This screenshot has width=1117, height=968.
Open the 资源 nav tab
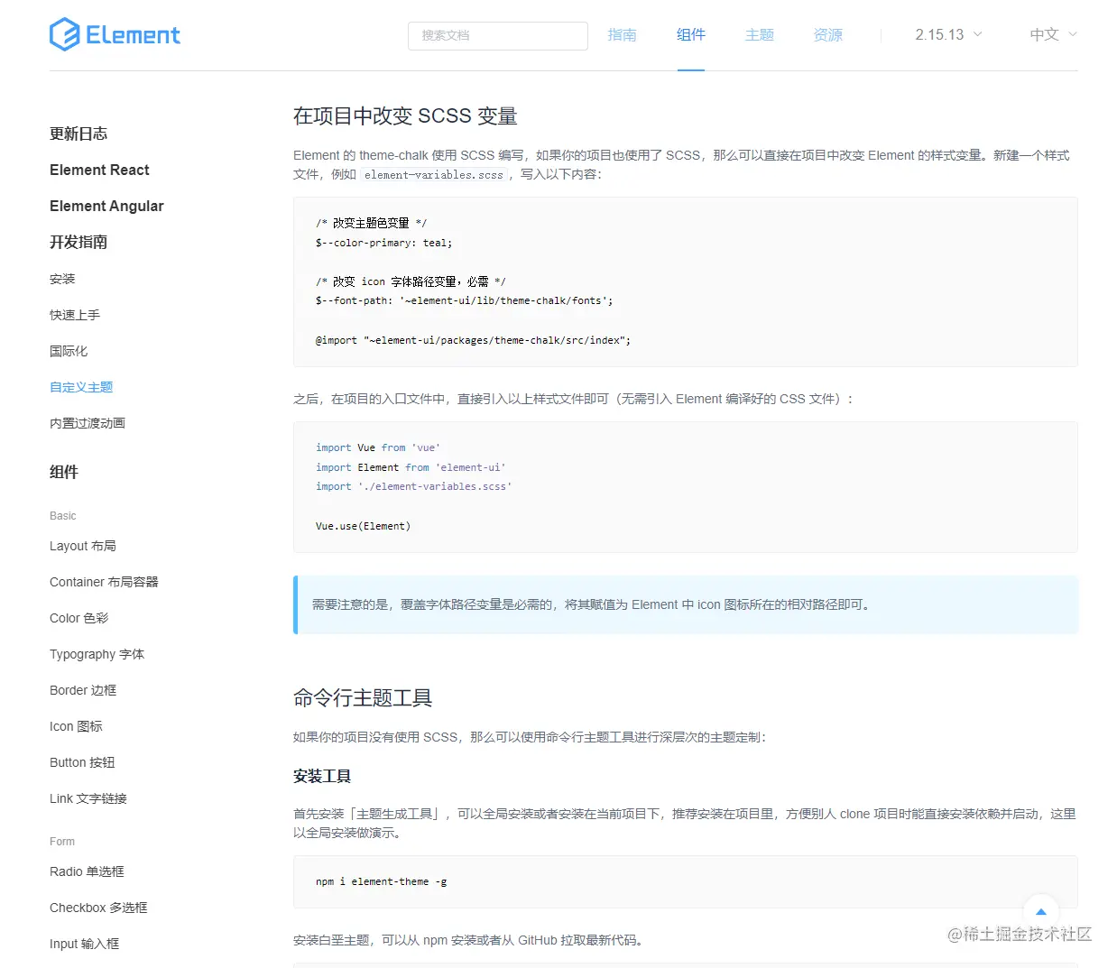pos(828,34)
